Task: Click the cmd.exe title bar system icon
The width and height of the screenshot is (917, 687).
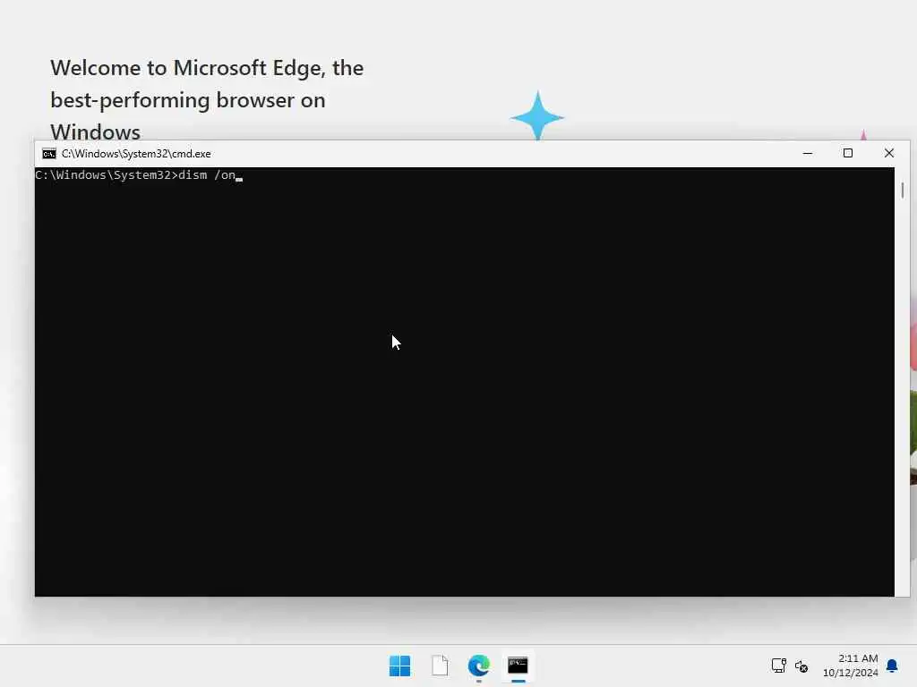Action: [49, 154]
